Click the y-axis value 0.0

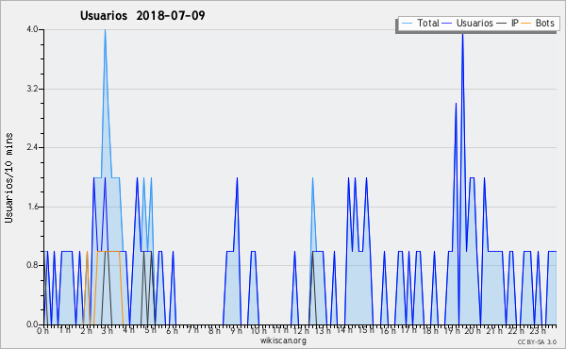[x=32, y=324]
